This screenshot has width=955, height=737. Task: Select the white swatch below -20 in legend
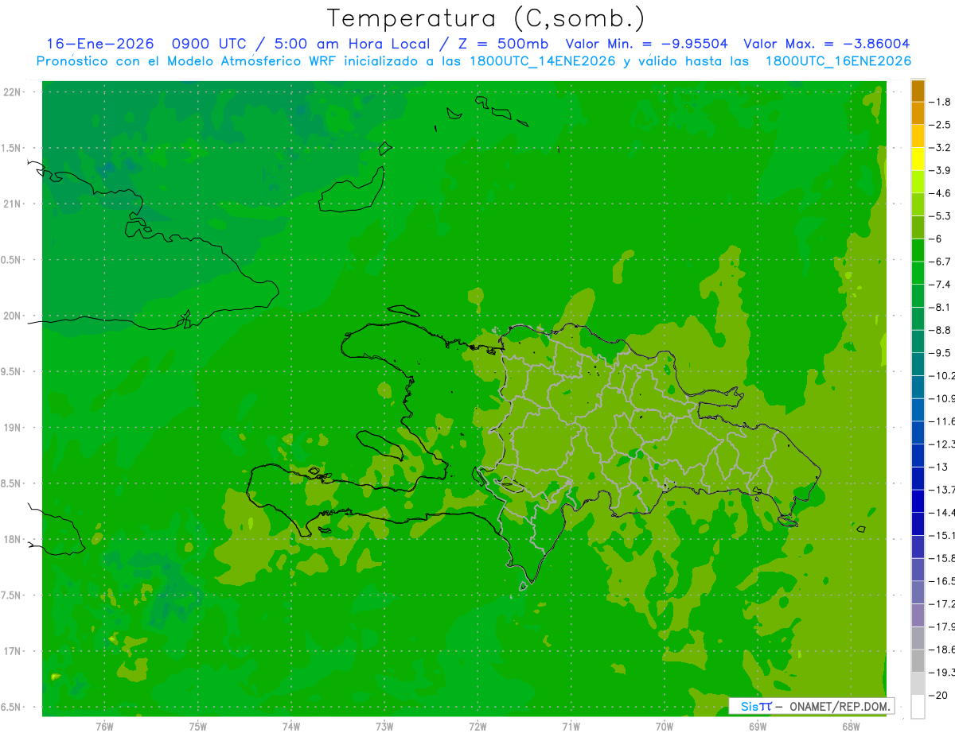[918, 707]
